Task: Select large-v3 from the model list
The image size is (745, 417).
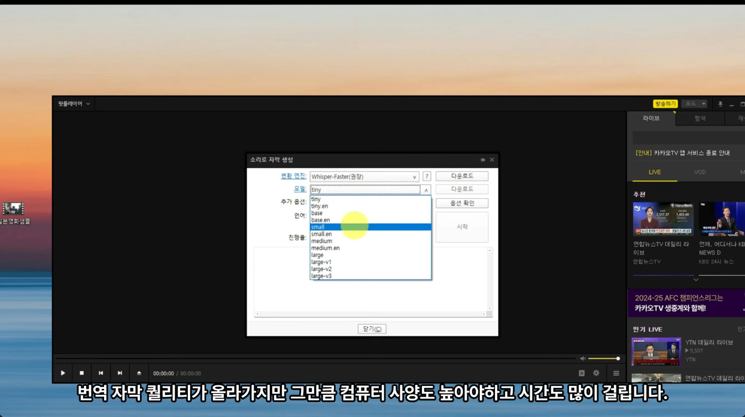Action: 370,276
